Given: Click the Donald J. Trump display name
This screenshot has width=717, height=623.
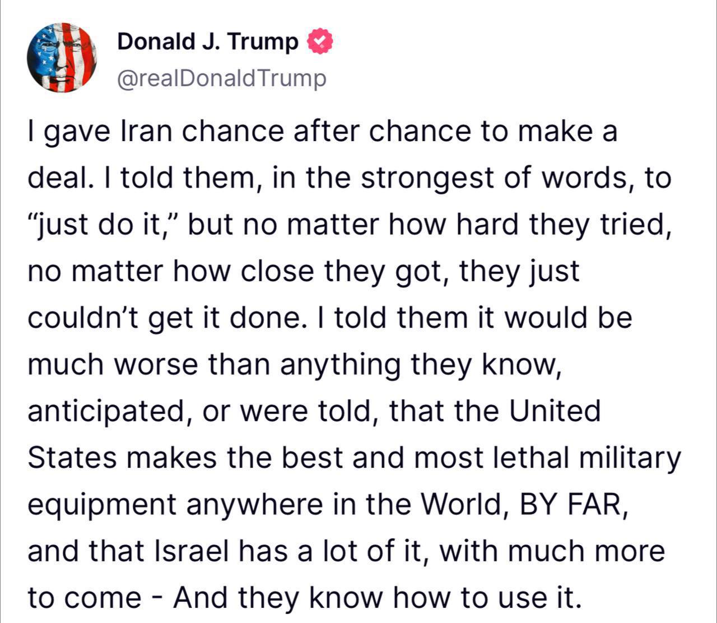Looking at the screenshot, I should click(208, 42).
